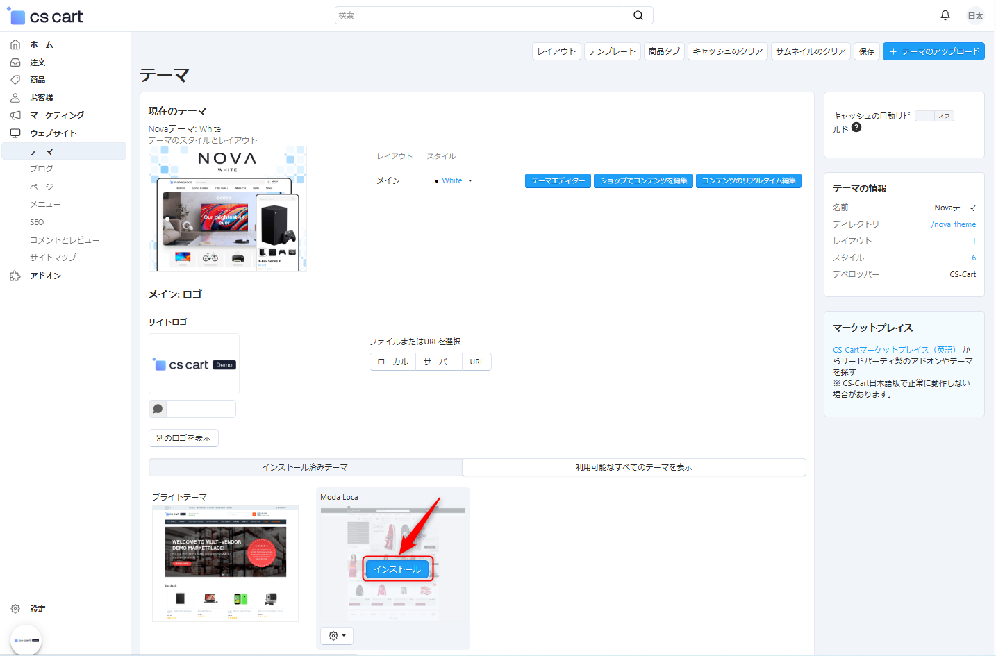Click the notification bell icon
The height and width of the screenshot is (656, 996).
click(x=945, y=15)
